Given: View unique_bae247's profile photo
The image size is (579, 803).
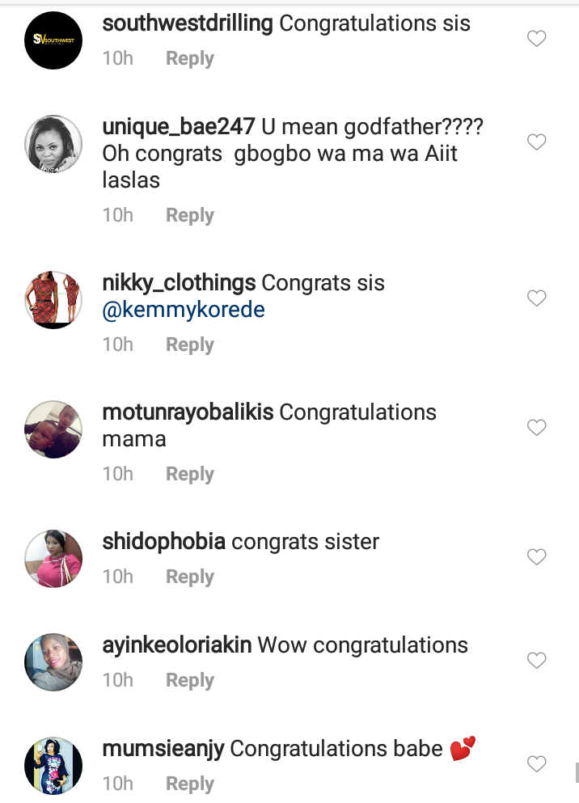Looking at the screenshot, I should [53, 144].
